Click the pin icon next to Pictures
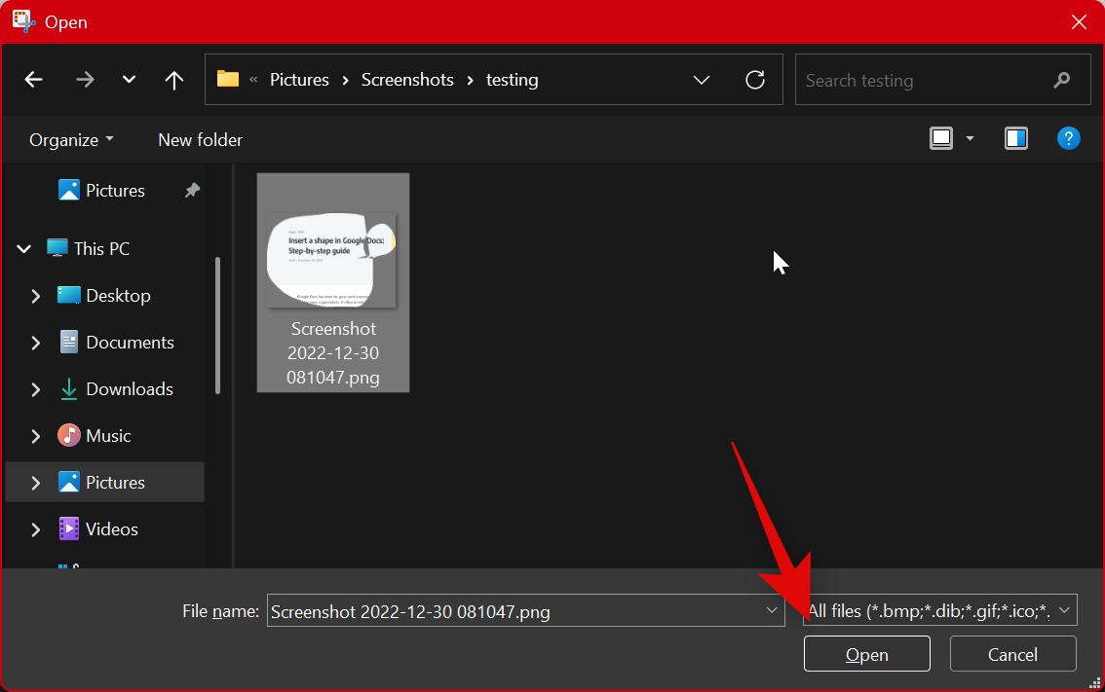Screen dimensions: 1105x692 coord(192,190)
